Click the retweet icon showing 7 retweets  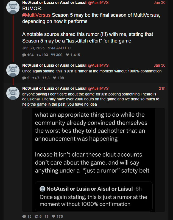[34, 78]
